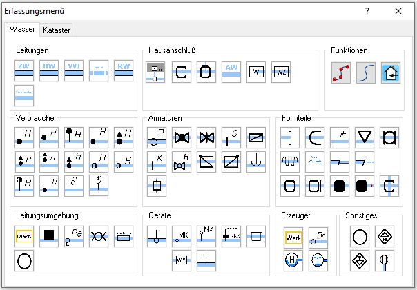Select the blue S-curve function icon
The height and width of the screenshot is (290, 417).
[366, 72]
